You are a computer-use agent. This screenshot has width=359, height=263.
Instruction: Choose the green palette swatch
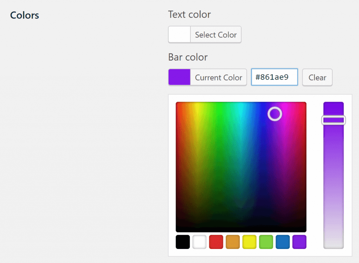(266, 242)
